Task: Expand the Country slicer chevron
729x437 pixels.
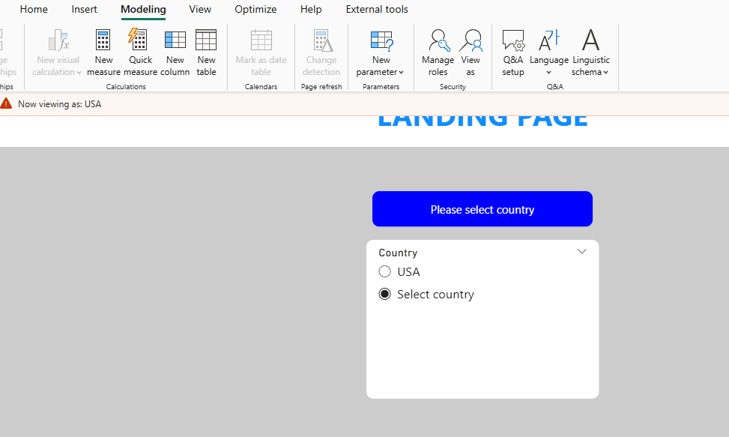Action: tap(582, 252)
